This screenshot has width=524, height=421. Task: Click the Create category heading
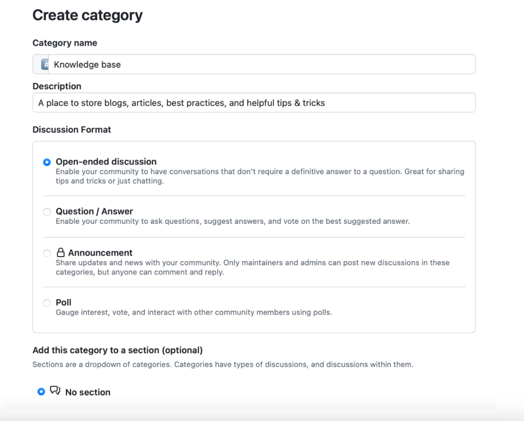point(88,15)
